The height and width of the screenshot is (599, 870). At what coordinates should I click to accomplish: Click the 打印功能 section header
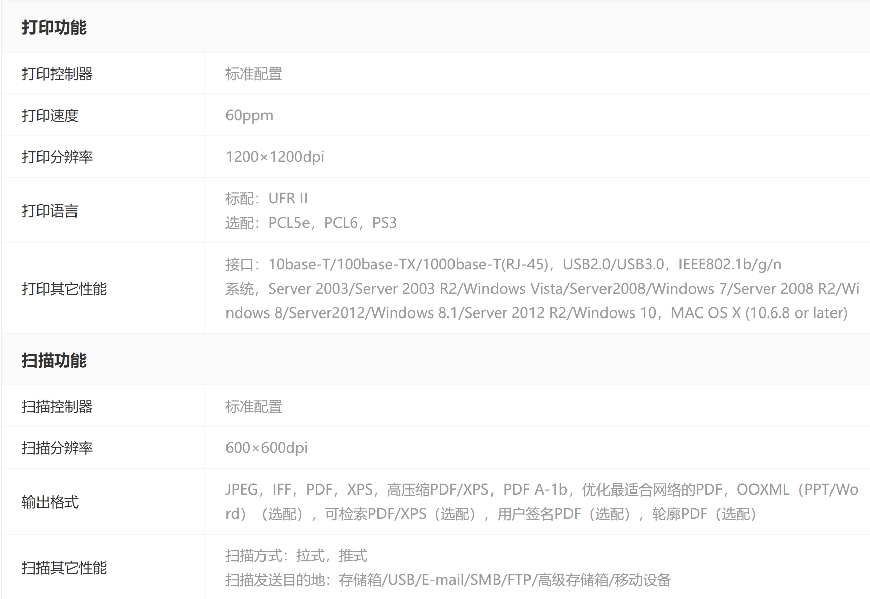(x=54, y=27)
